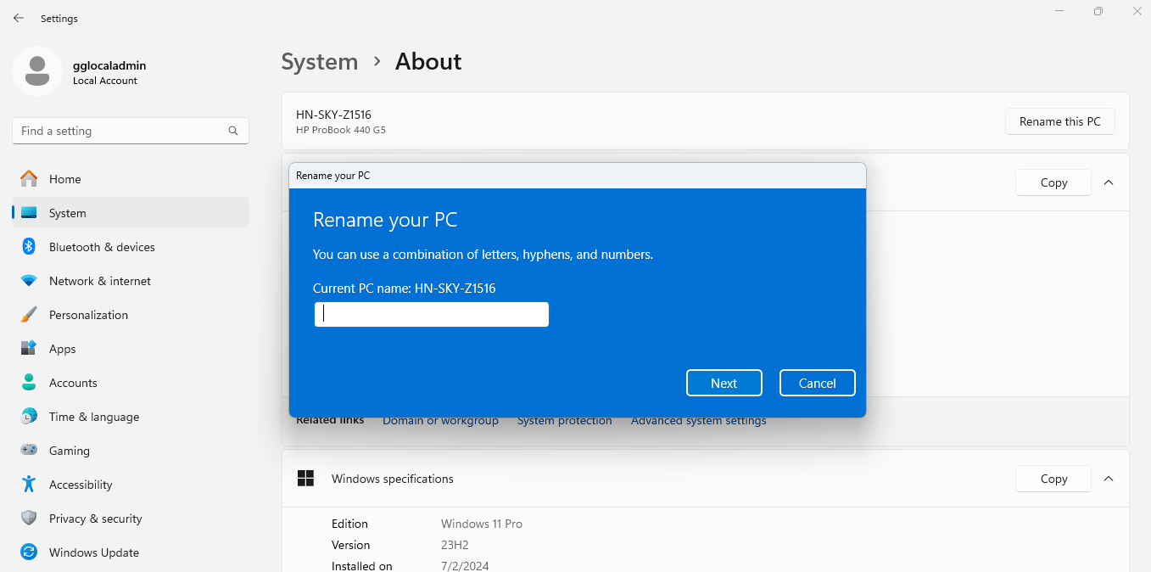1151x572 pixels.
Task: Navigate to System in the breadcrumb
Action: click(320, 62)
